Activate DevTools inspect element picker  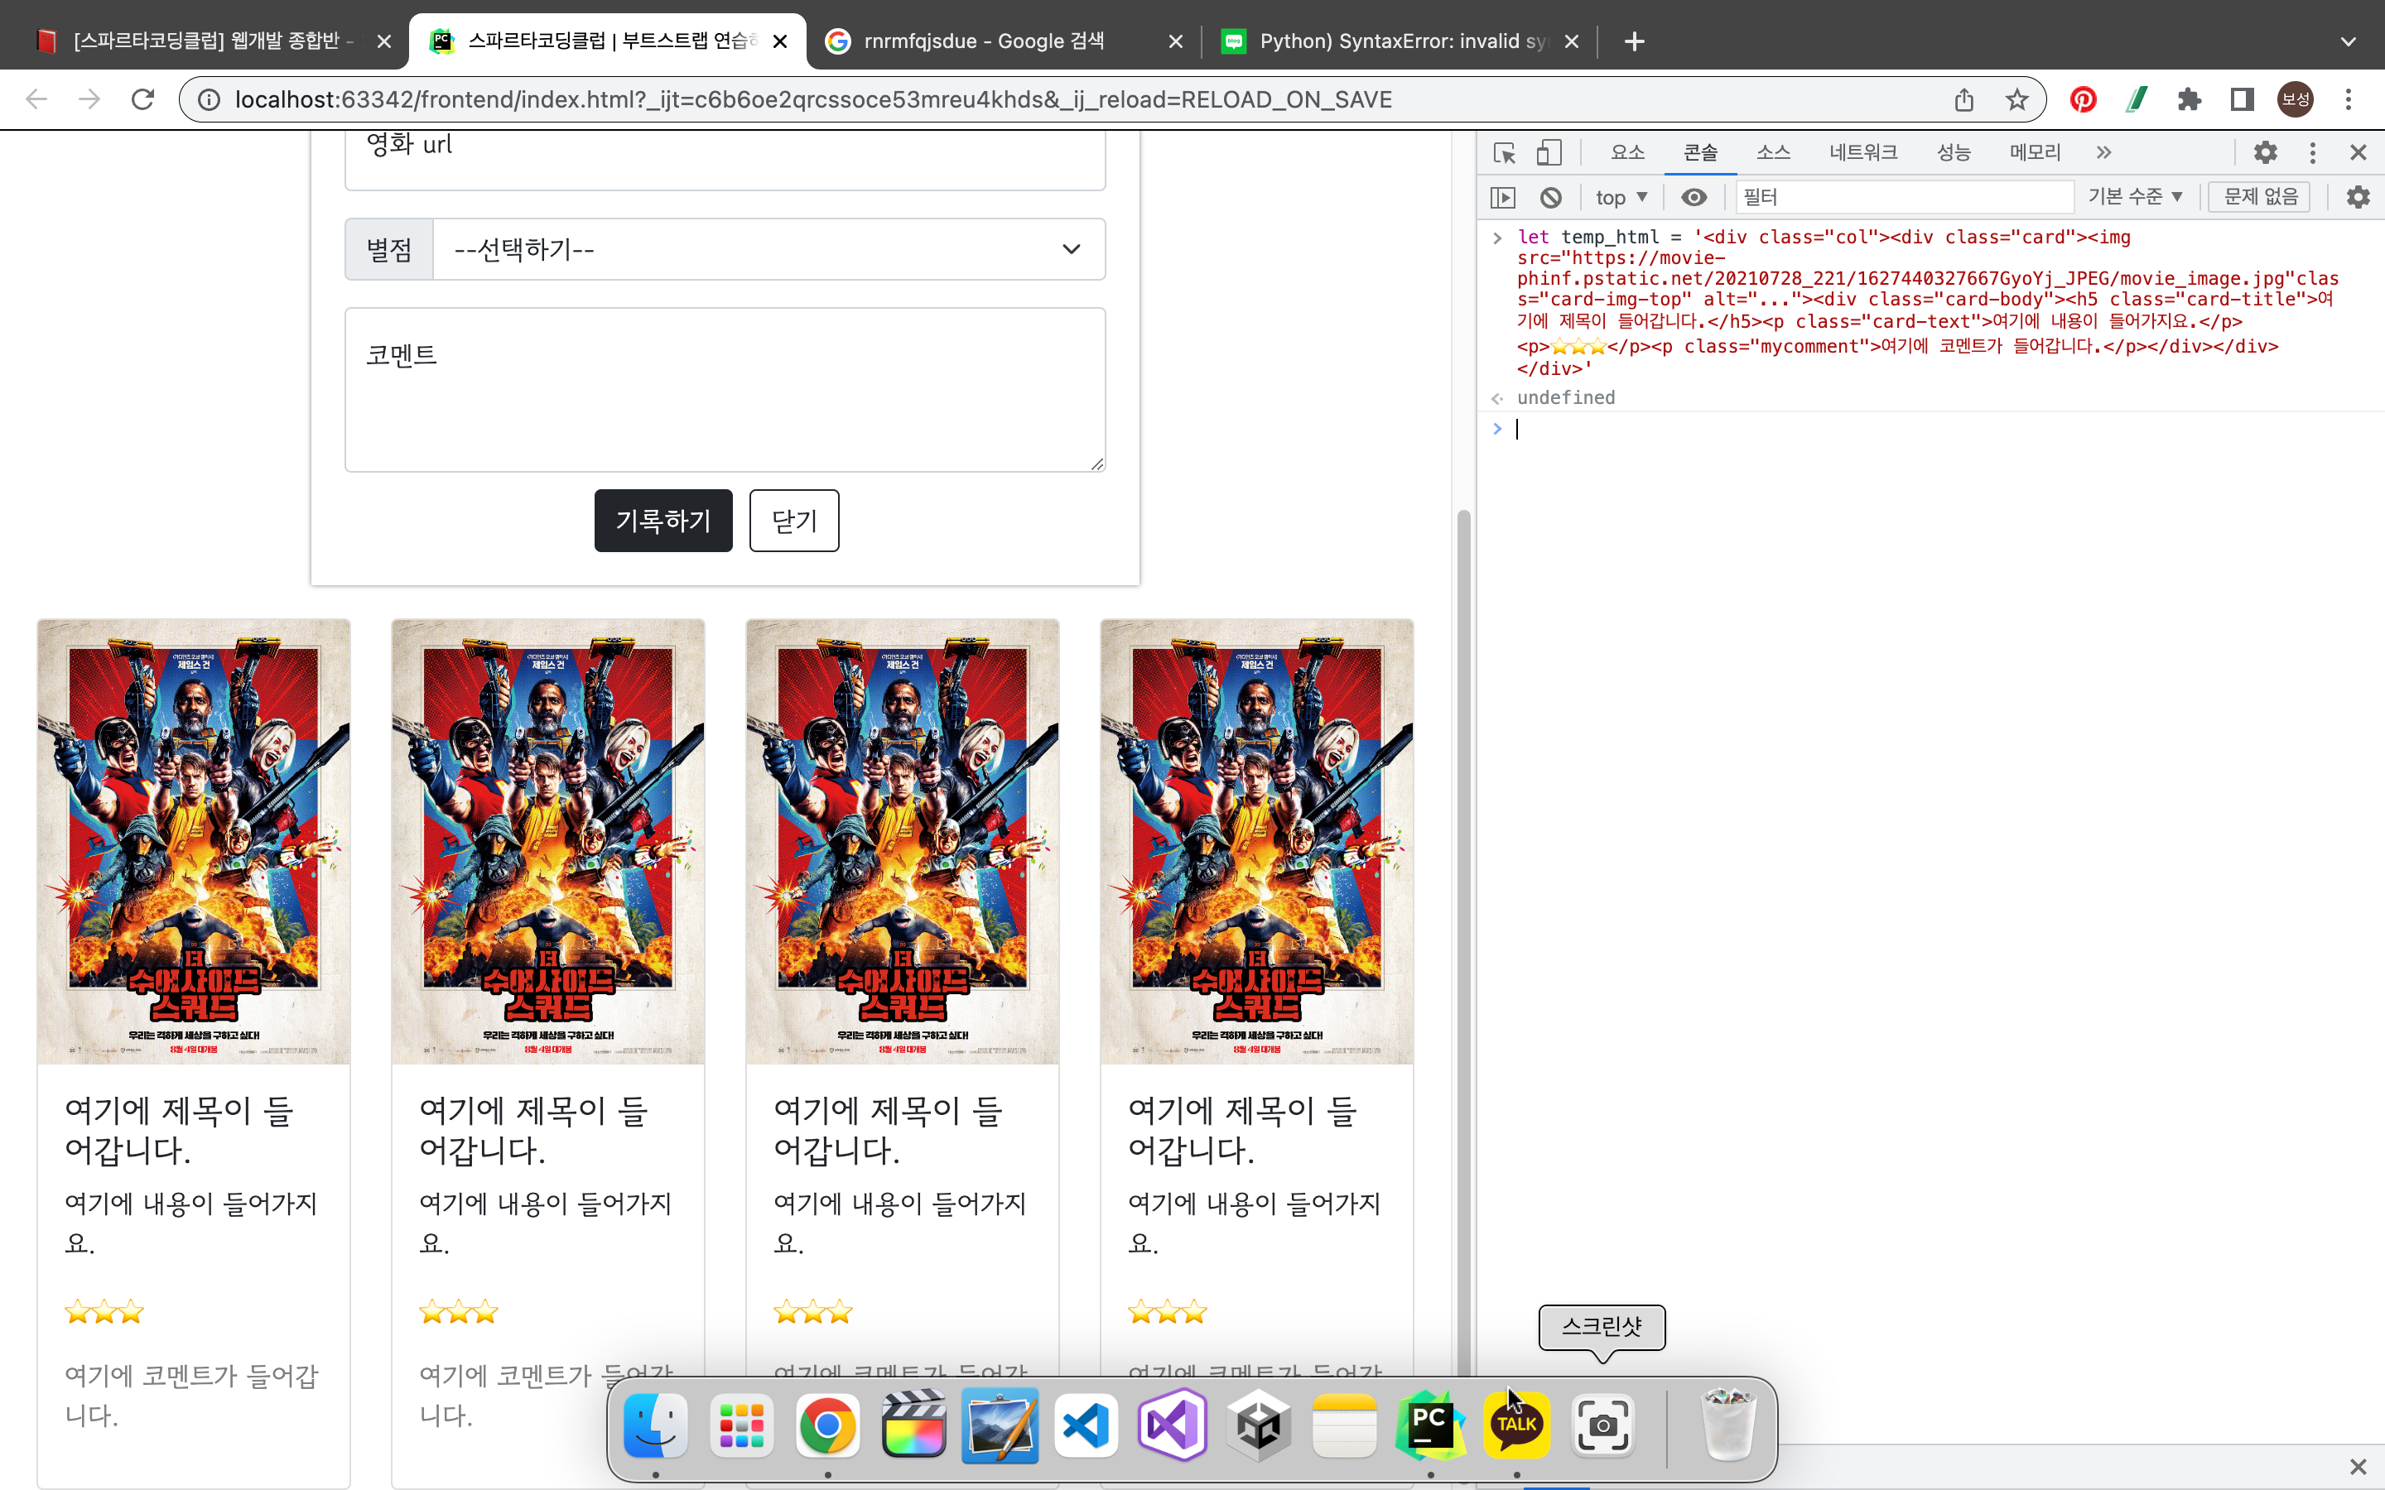1504,153
